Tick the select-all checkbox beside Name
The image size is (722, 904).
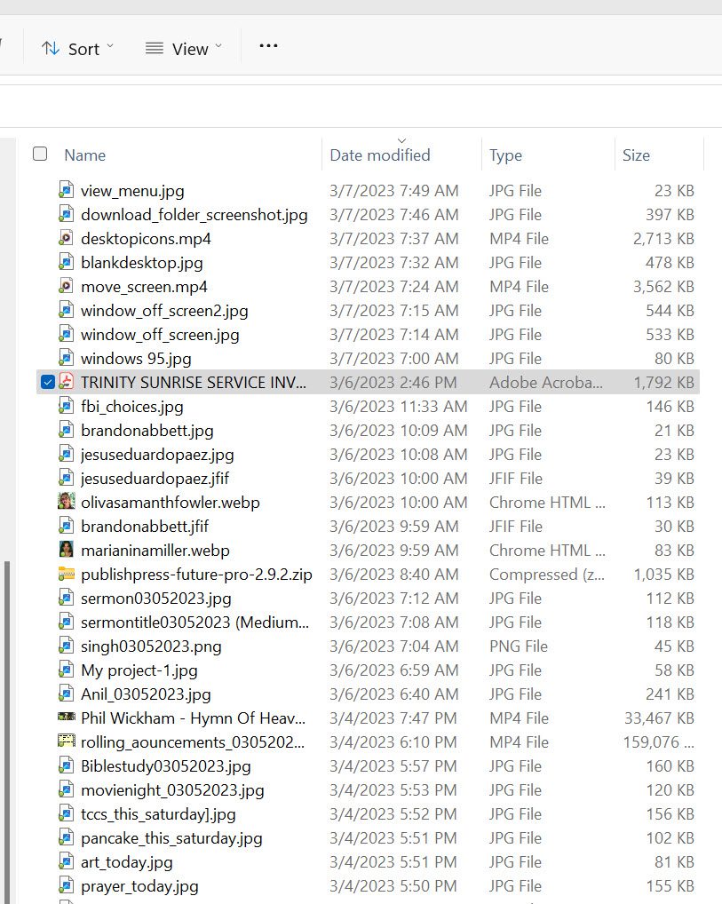40,154
